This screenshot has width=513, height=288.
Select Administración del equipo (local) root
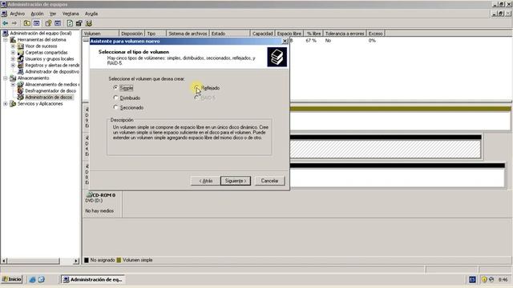click(x=41, y=34)
